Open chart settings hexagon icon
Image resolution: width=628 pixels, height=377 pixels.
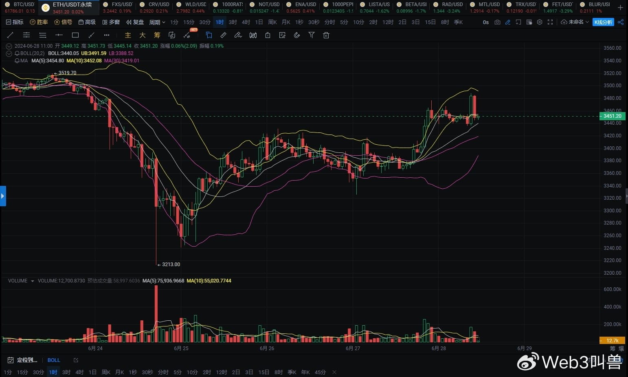point(540,22)
